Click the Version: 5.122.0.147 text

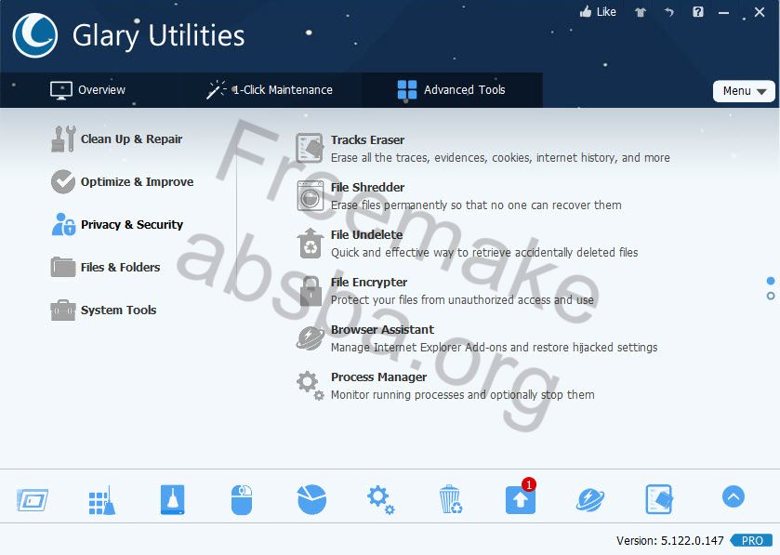coord(669,540)
